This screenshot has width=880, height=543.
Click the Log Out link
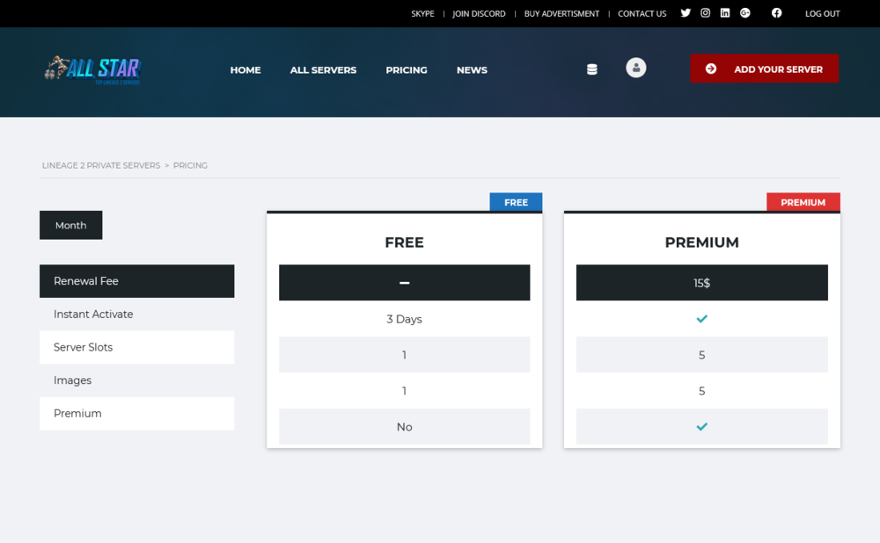(x=822, y=14)
